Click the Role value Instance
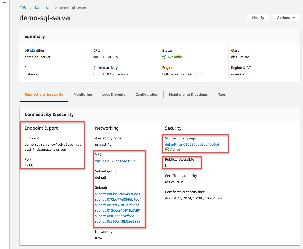This screenshot has height=249, width=303. pos(31,74)
